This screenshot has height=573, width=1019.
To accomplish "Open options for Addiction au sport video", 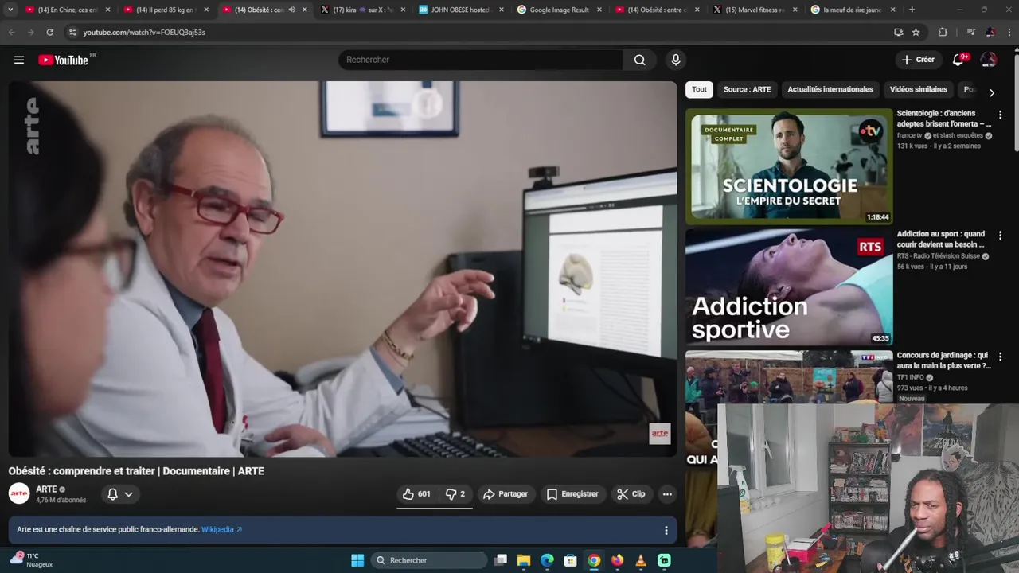I will 1000,236.
